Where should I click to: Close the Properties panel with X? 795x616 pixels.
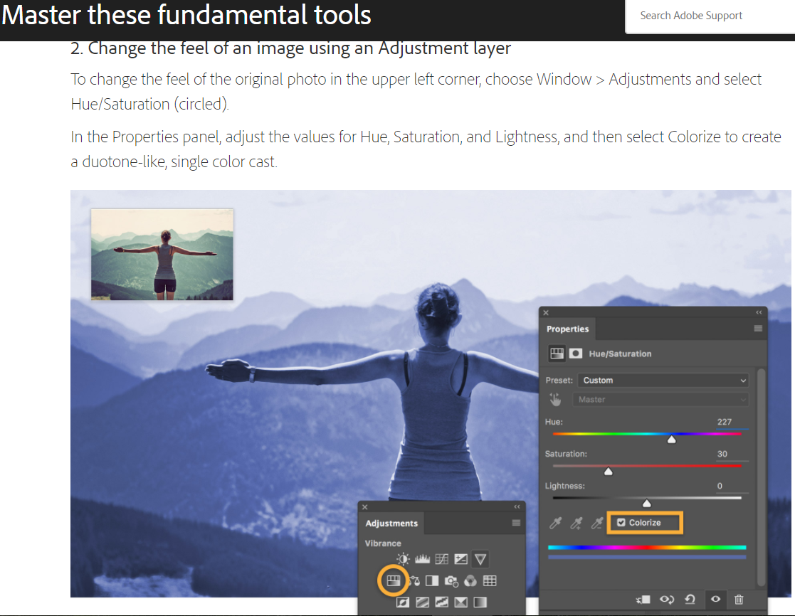pos(546,312)
